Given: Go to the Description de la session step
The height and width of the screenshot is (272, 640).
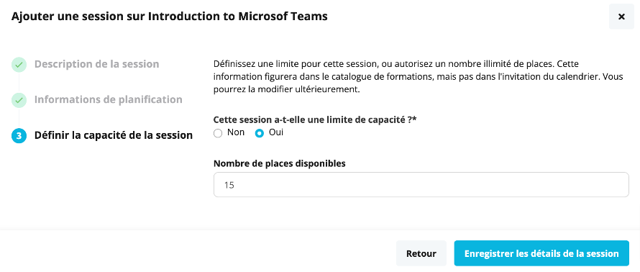Looking at the screenshot, I should pyautogui.click(x=97, y=64).
